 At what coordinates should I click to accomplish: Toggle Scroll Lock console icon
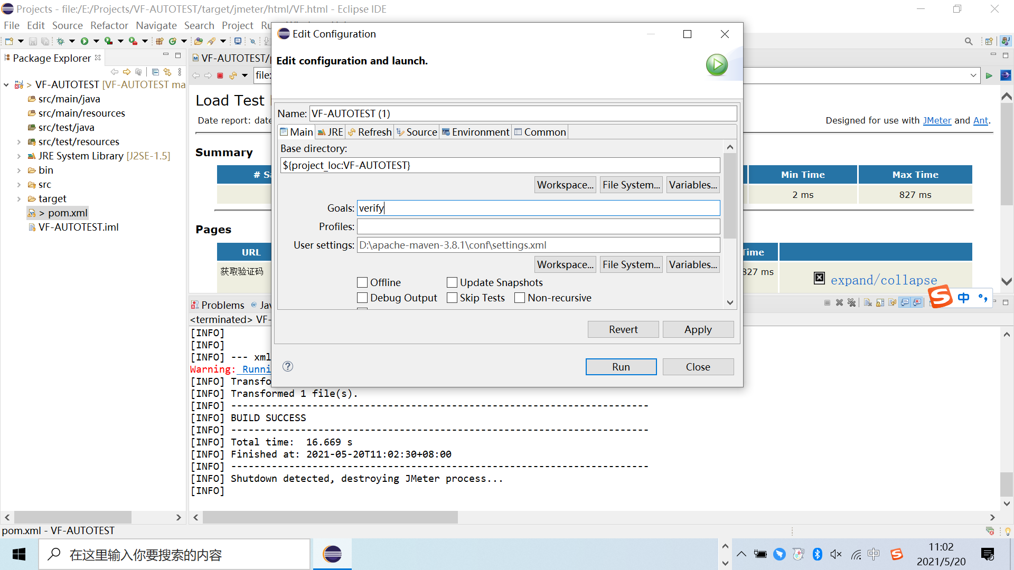880,302
